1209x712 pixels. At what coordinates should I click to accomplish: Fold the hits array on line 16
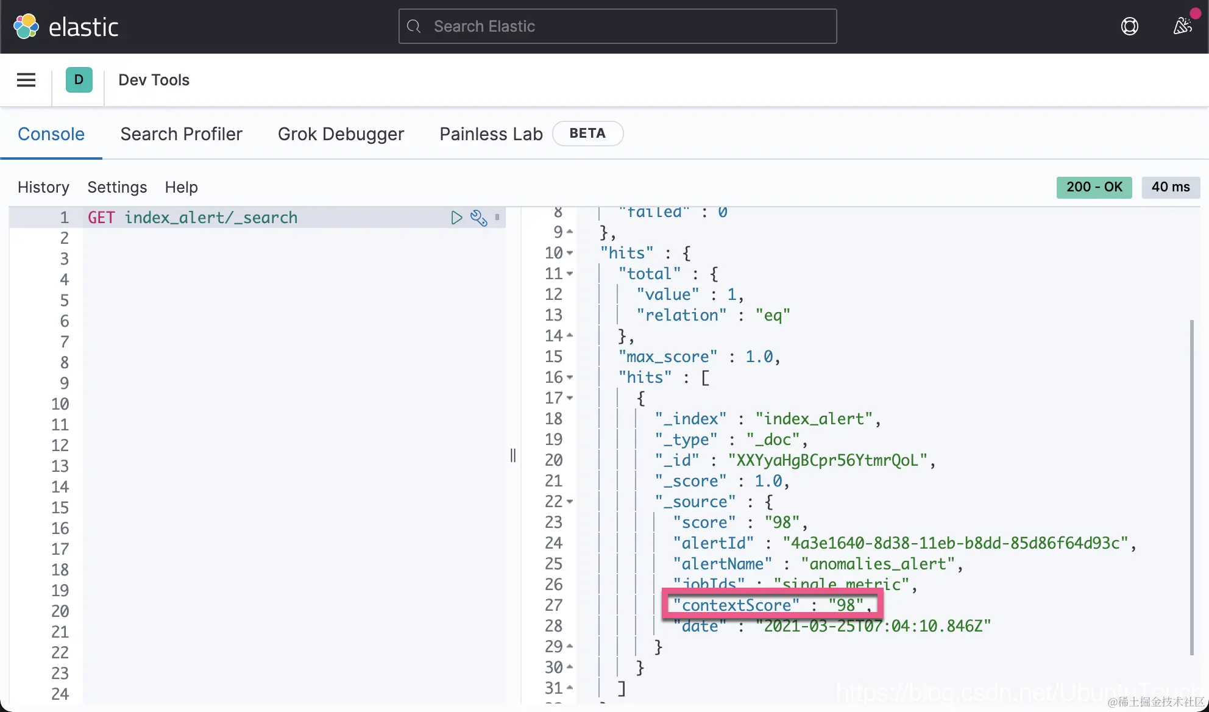coord(570,377)
